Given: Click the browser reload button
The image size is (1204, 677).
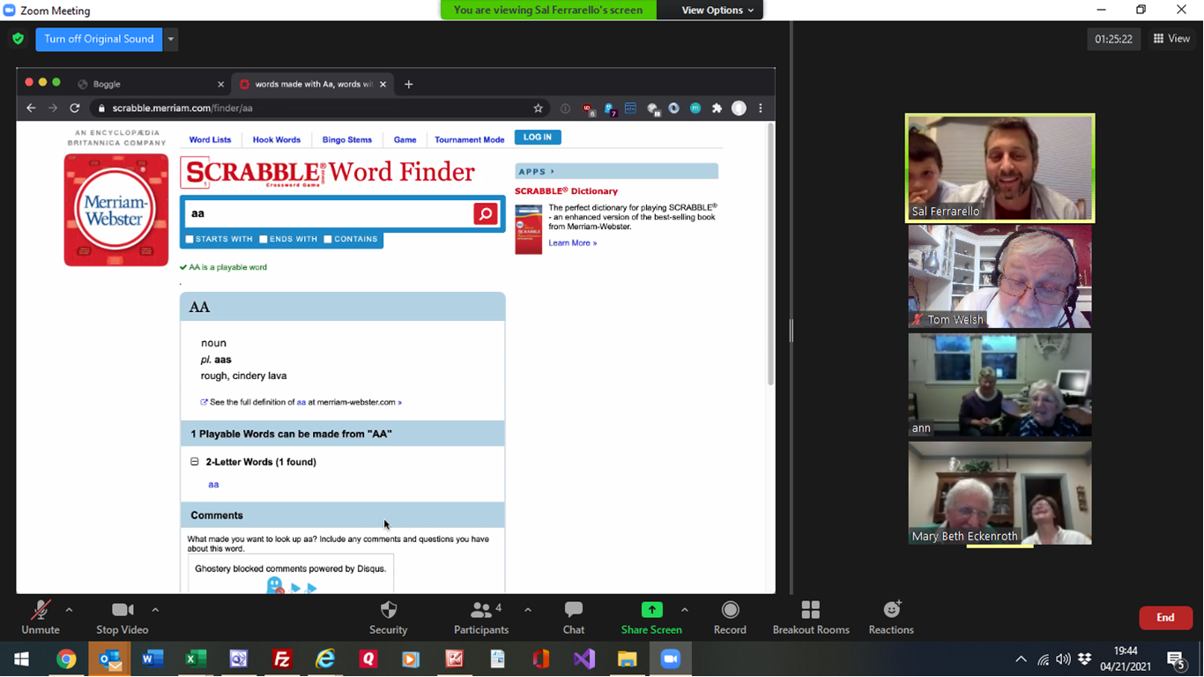Looking at the screenshot, I should (75, 108).
